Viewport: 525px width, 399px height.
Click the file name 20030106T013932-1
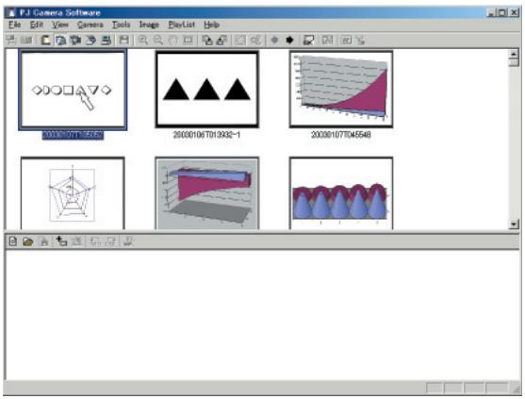click(206, 135)
